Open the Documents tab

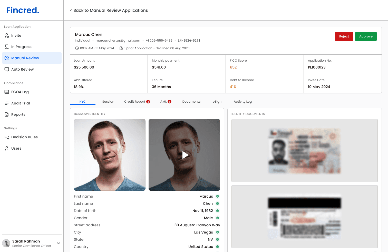click(191, 102)
